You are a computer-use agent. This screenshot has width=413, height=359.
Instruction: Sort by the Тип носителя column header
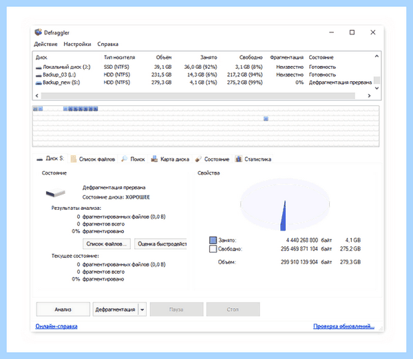pos(119,57)
